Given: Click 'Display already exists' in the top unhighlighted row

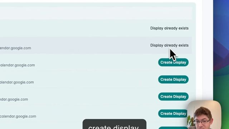Looking at the screenshot, I should pos(169,28).
